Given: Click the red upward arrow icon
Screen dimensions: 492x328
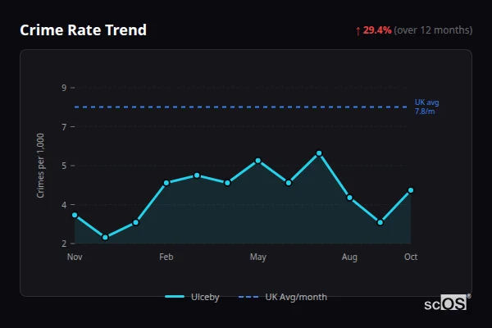Looking at the screenshot, I should coord(358,31).
